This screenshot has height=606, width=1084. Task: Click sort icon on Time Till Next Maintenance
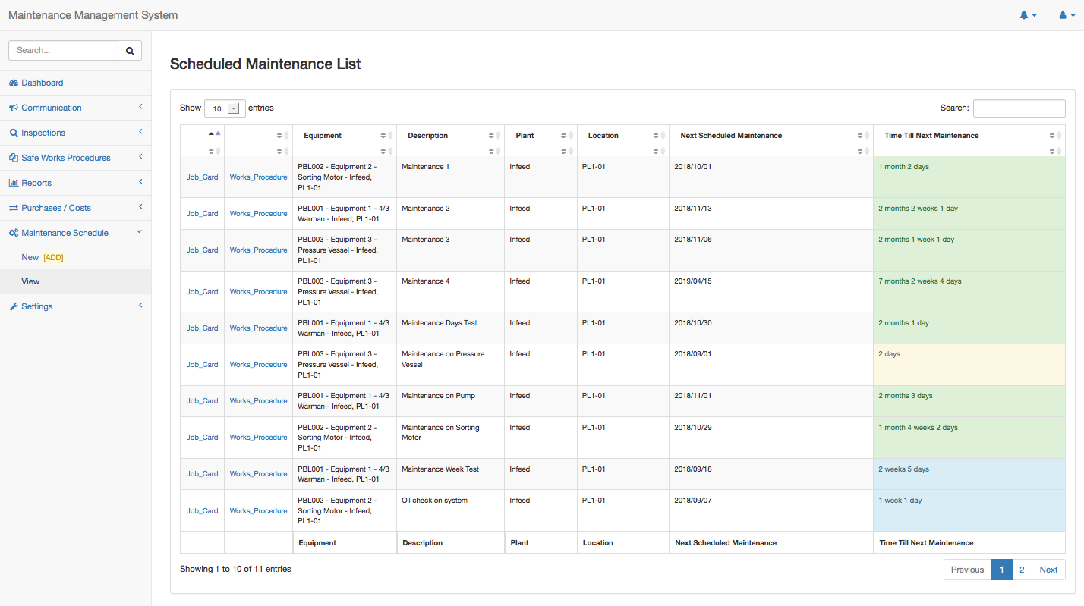pyautogui.click(x=1052, y=136)
